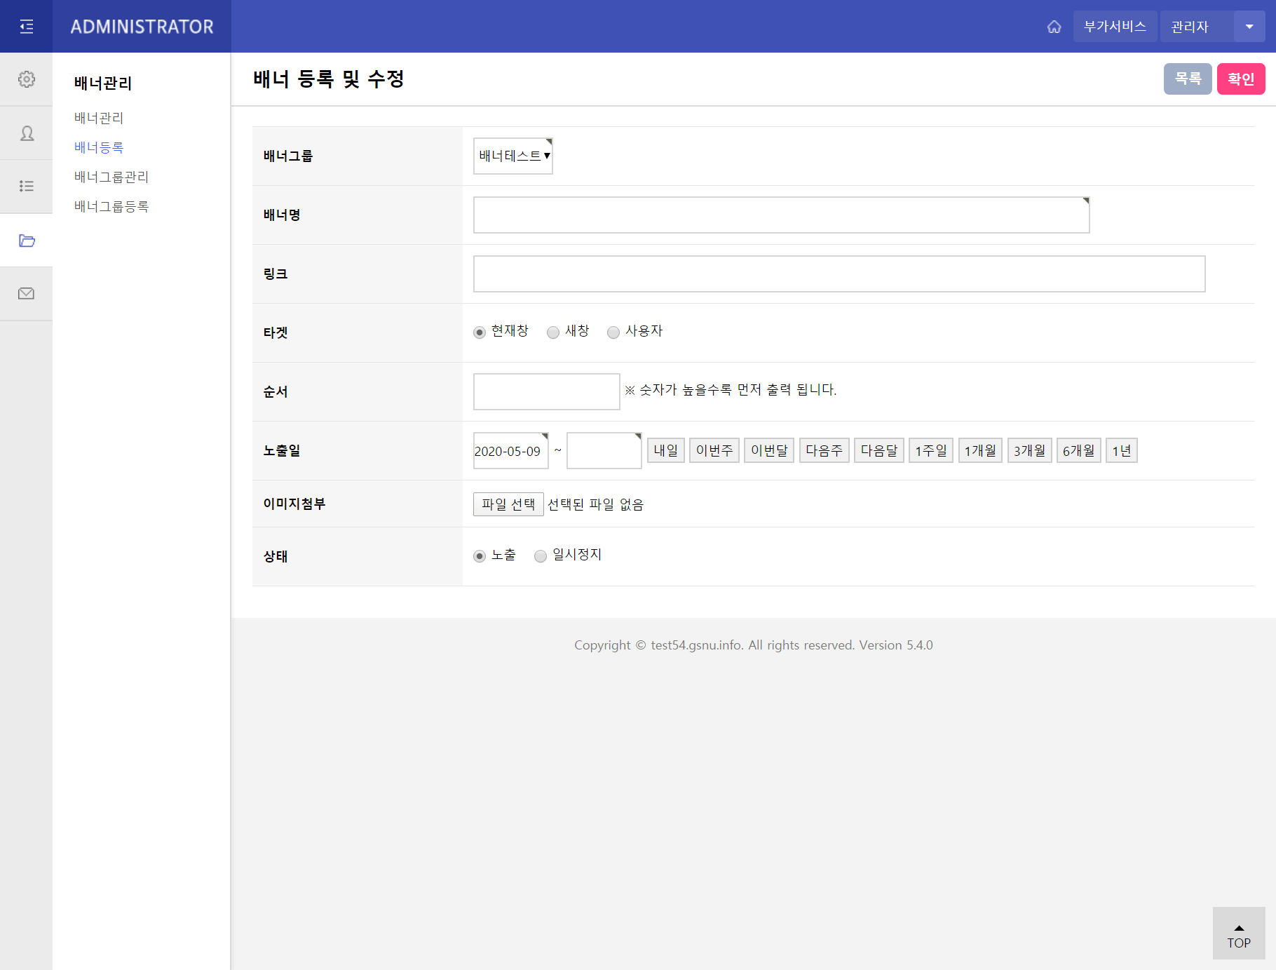This screenshot has height=970, width=1276.
Task: Open the 2020-05-09 start date picker
Action: [x=510, y=450]
